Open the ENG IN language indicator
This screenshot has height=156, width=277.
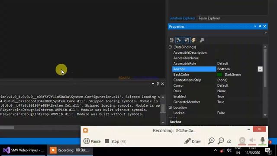click(238, 150)
